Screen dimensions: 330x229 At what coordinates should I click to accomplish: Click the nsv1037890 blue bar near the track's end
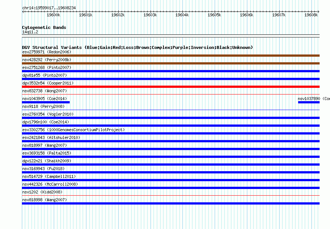(x=309, y=102)
